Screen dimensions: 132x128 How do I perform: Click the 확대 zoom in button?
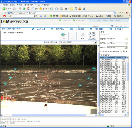point(92,33)
